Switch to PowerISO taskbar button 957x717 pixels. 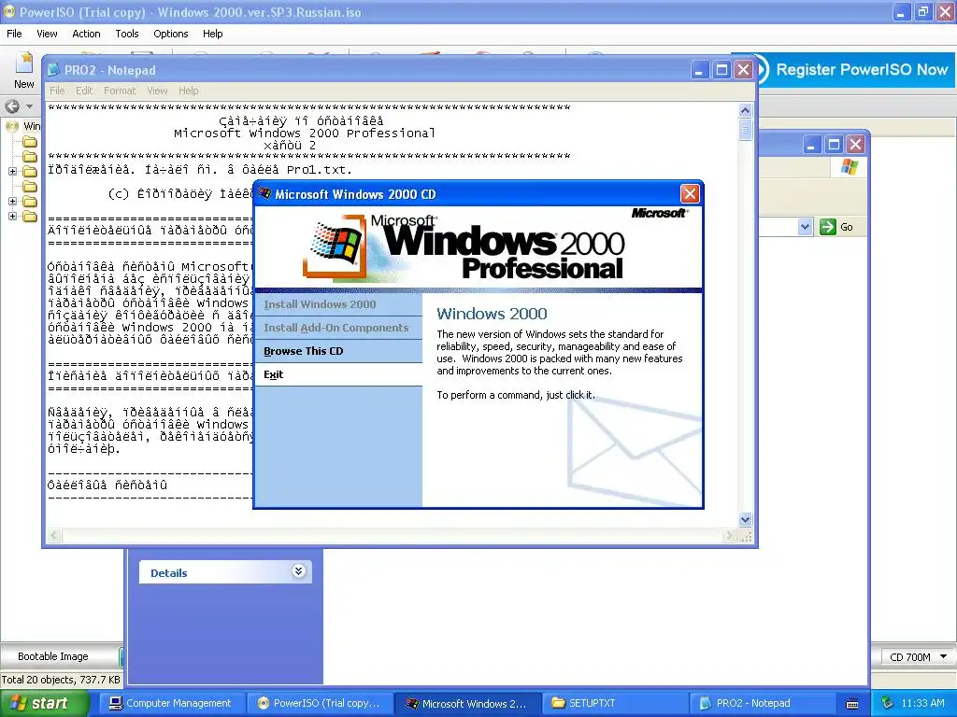point(320,703)
